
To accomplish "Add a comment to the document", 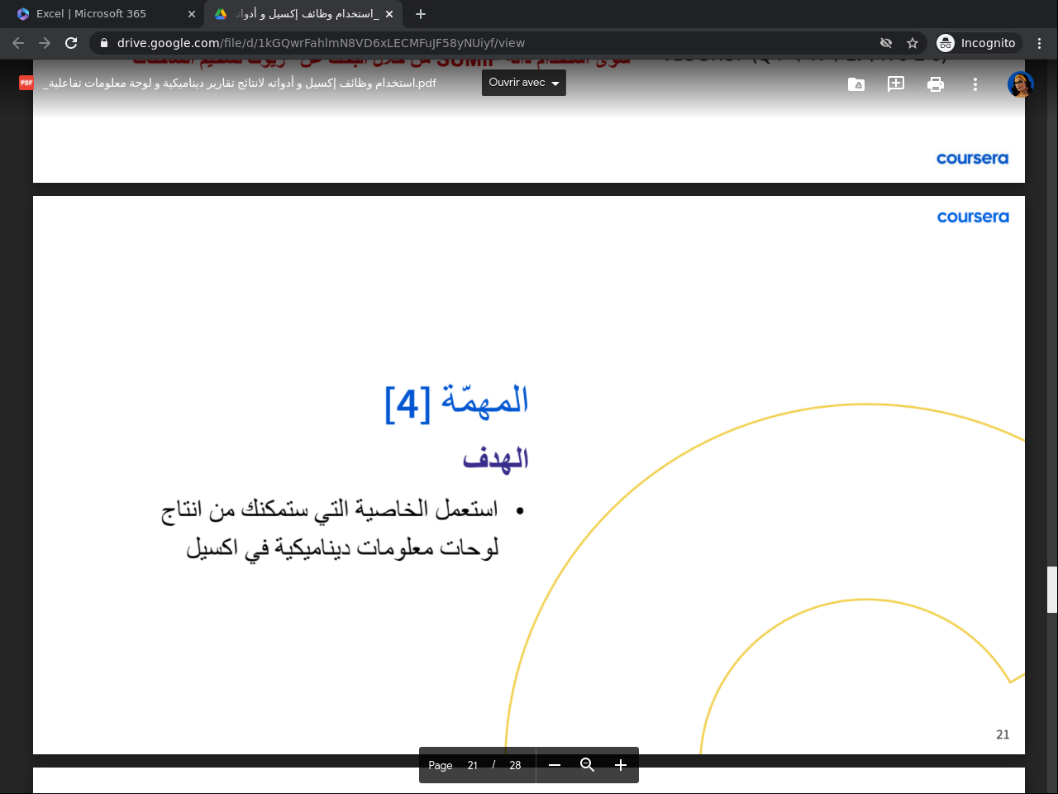I will coord(896,84).
